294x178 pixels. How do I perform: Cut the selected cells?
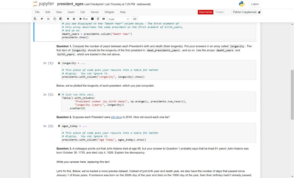[48, 19]
